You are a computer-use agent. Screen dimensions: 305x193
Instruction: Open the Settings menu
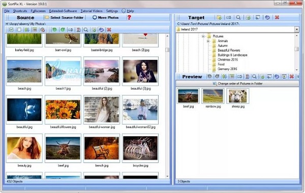(x=112, y=11)
